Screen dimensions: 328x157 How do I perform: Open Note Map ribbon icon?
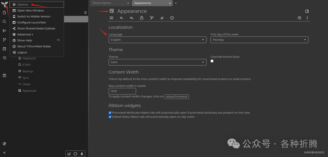click(x=152, y=18)
